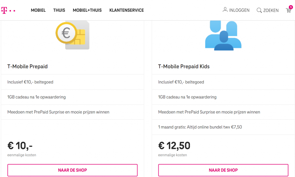Click the euro coin SIM card image
The width and height of the screenshot is (295, 177).
tap(72, 35)
